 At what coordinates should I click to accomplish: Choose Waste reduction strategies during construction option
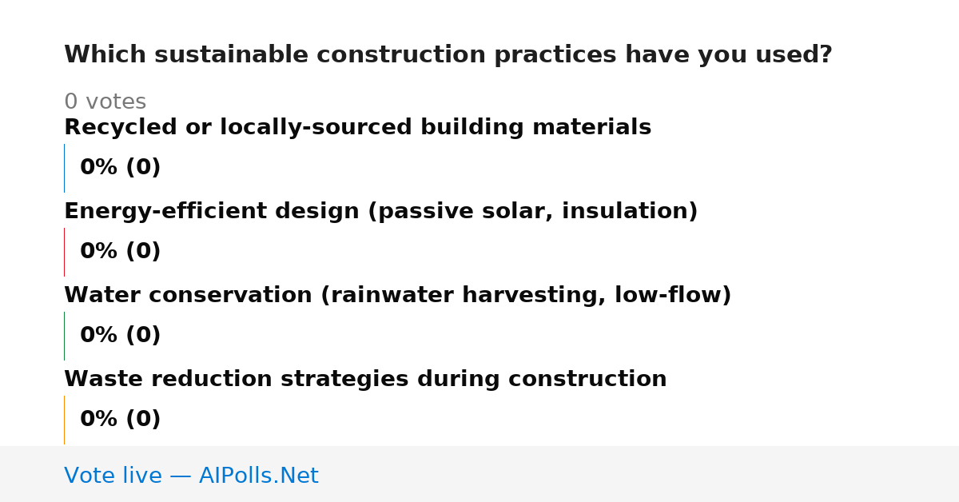(365, 379)
